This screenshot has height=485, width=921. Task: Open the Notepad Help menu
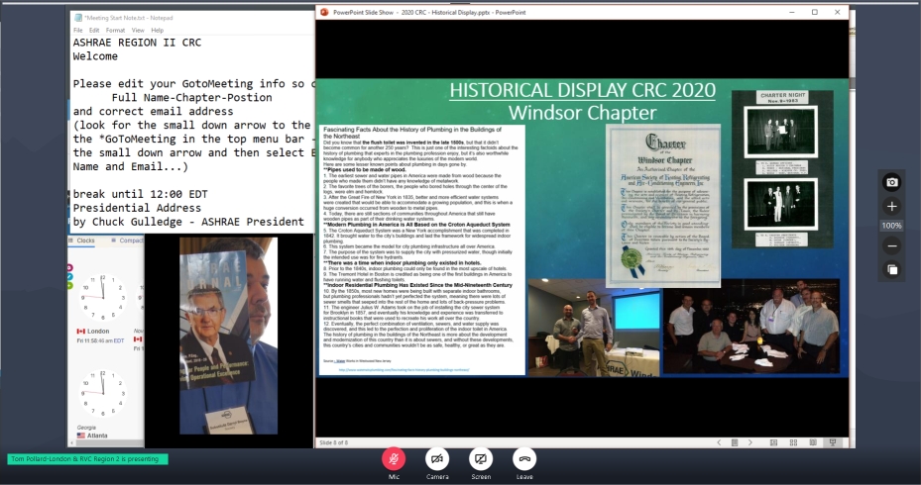(157, 30)
